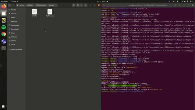Click Teams tray indicator in top bar

tap(169, 1)
